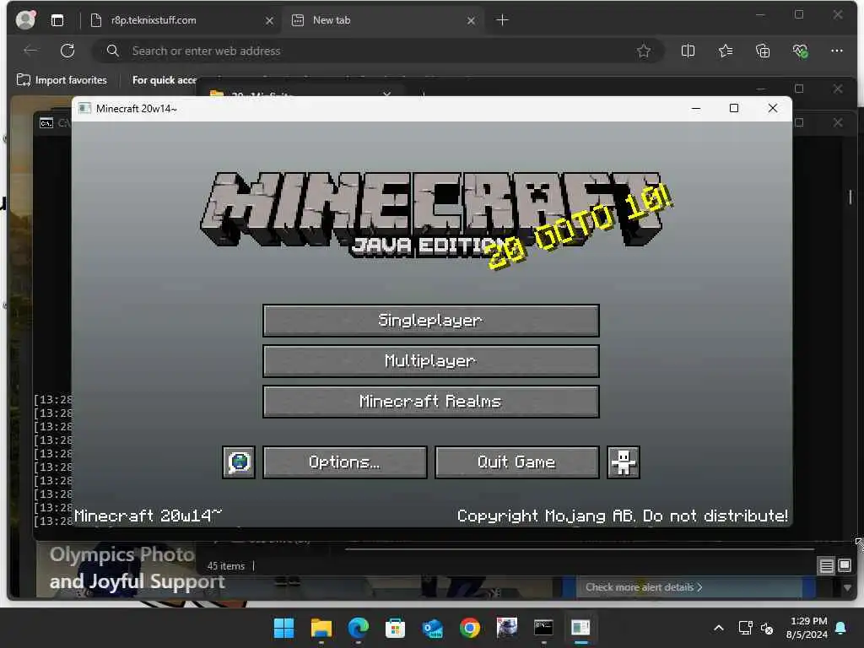Maximize the Minecraft window
This screenshot has width=864, height=648.
click(x=734, y=108)
